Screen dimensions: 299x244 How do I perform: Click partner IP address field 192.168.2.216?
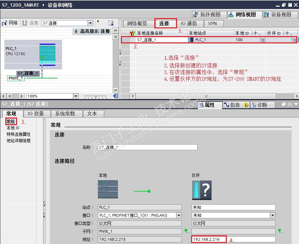coord(234,239)
